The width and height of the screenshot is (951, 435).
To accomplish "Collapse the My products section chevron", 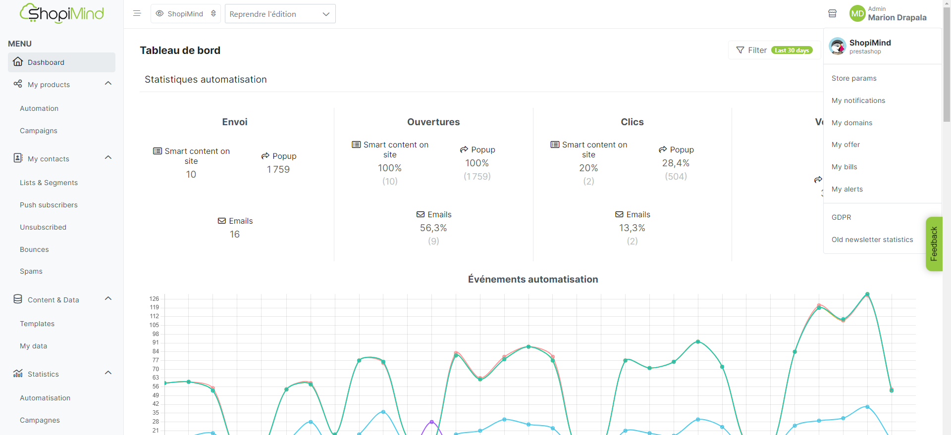I will point(108,83).
